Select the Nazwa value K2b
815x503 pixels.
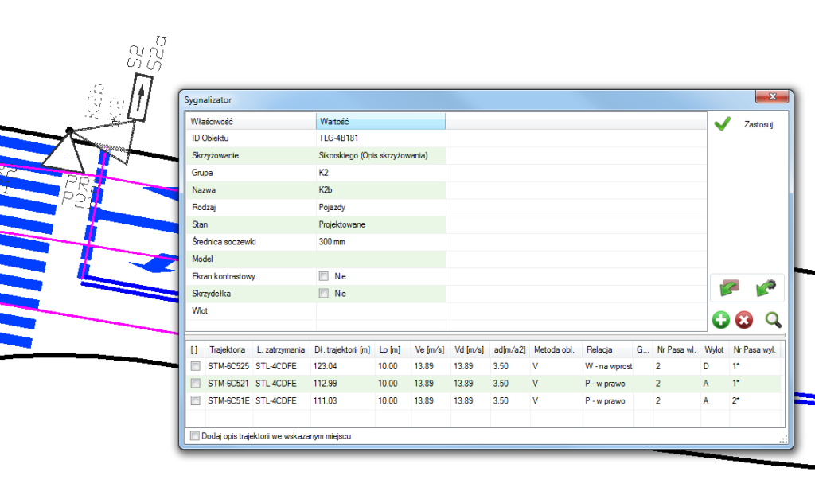(326, 189)
